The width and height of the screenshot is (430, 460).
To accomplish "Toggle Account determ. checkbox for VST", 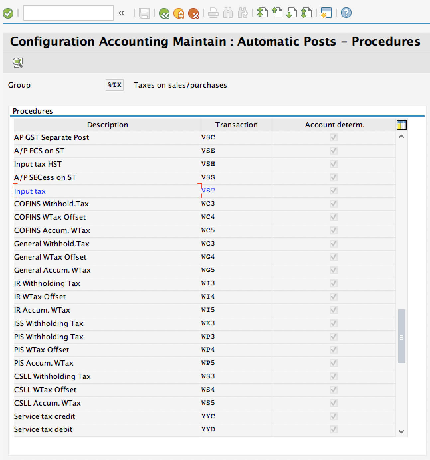I will 334,191.
